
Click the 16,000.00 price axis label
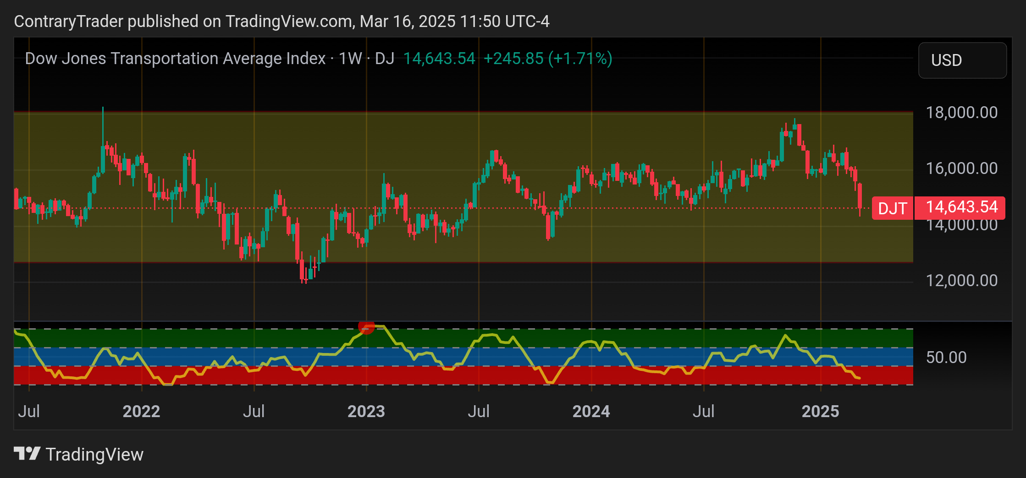click(961, 168)
